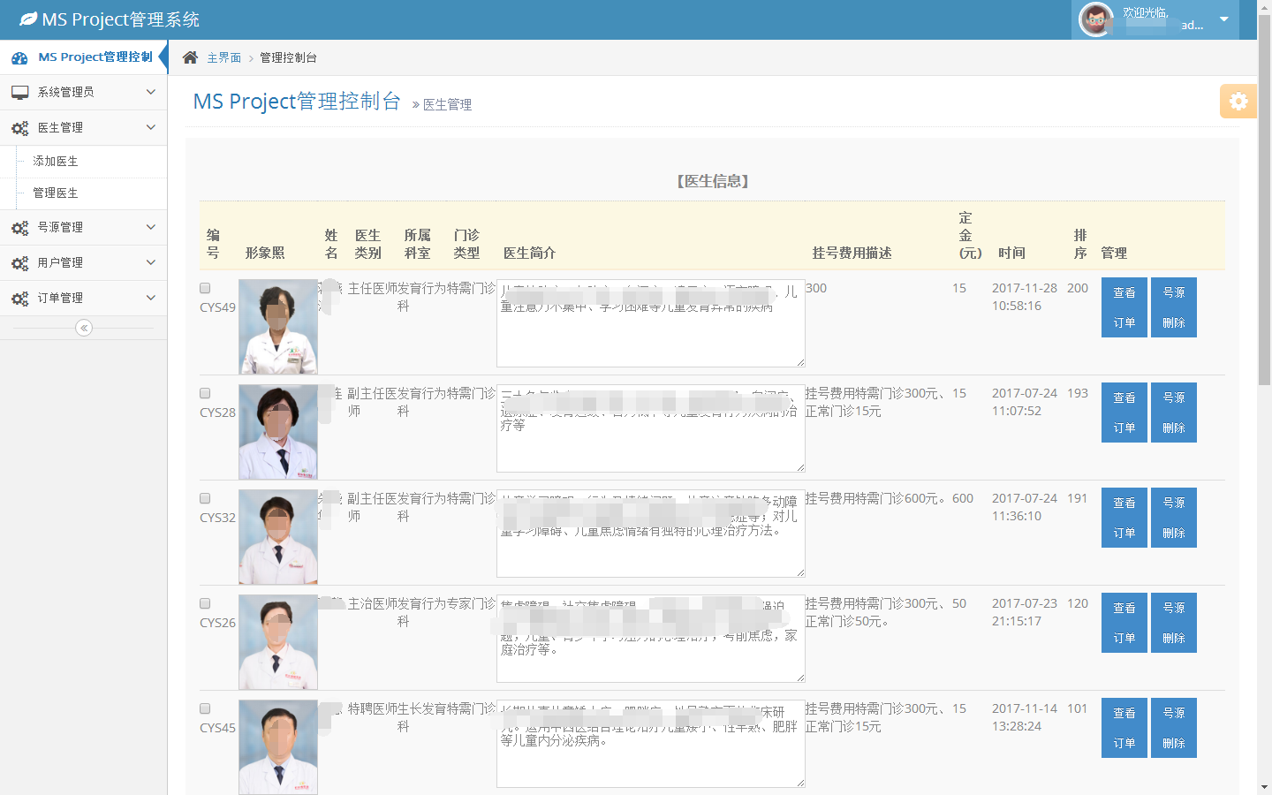
Task: Click the gears icon beside 订单管理
Action: [19, 299]
